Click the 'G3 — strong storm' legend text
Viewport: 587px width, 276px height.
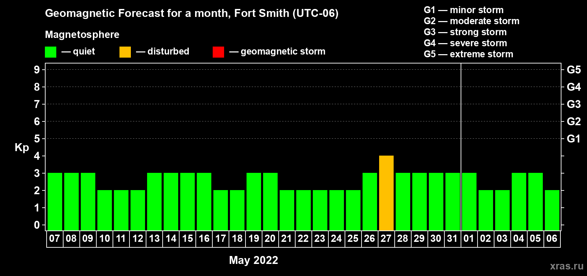(x=465, y=32)
